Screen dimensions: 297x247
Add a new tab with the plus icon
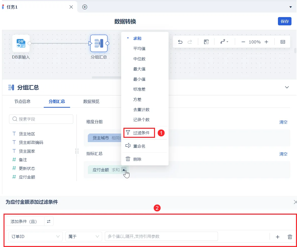[85, 7]
